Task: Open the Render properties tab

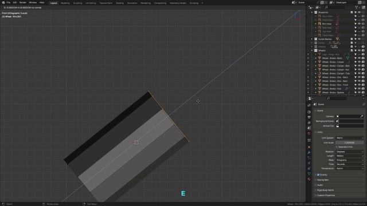Action: 309,112
